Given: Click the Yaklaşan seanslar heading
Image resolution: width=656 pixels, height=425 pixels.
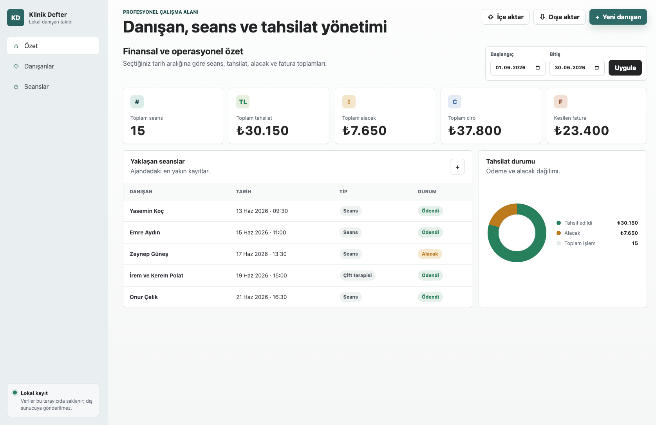Looking at the screenshot, I should point(157,161).
